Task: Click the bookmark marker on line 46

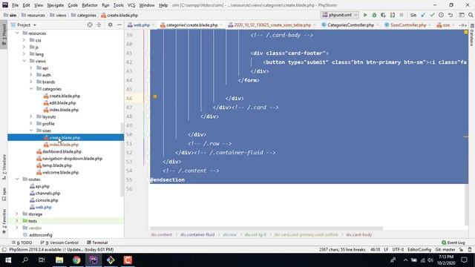Action: coord(155,96)
